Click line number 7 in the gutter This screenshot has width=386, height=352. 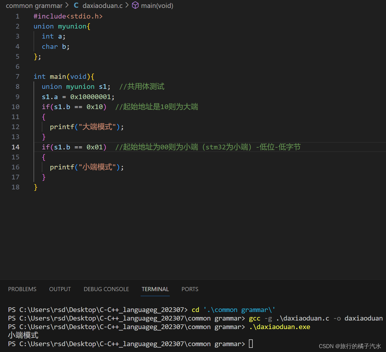tap(18, 76)
